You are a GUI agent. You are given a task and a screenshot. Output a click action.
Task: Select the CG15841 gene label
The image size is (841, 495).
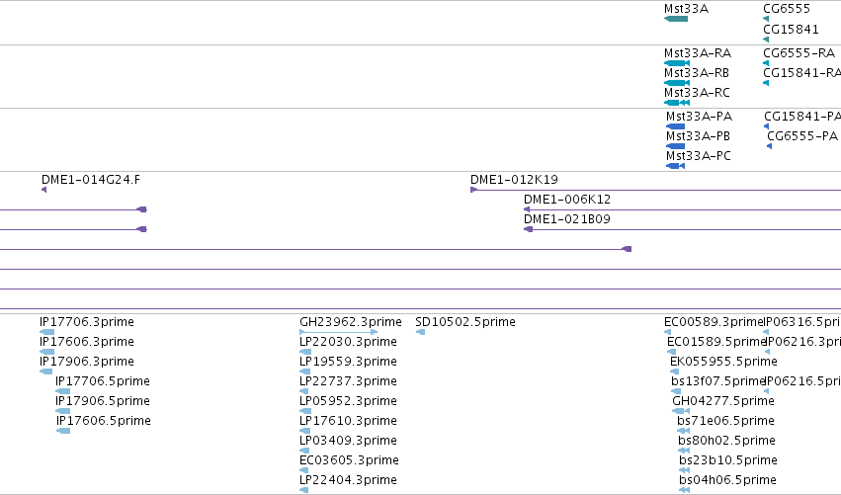(x=791, y=30)
